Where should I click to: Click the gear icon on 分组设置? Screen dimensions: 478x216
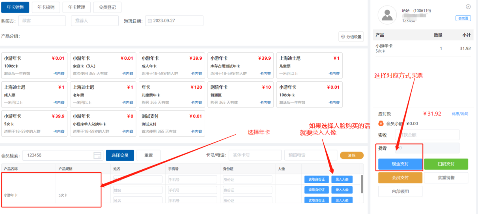click(x=343, y=37)
